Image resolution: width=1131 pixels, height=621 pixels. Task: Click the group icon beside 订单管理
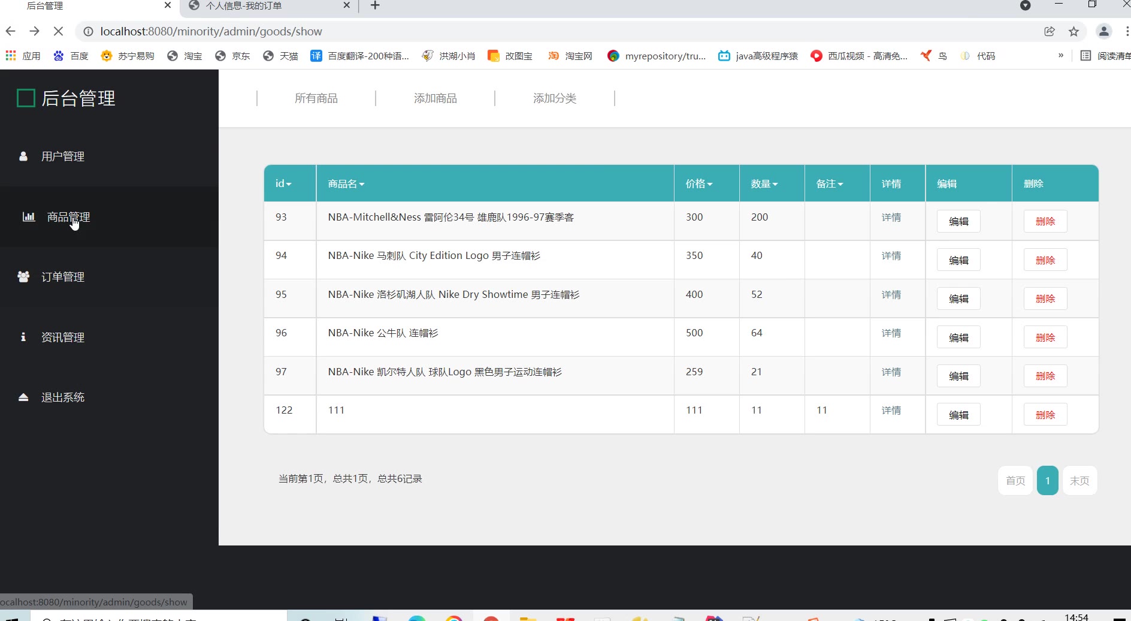coord(23,277)
